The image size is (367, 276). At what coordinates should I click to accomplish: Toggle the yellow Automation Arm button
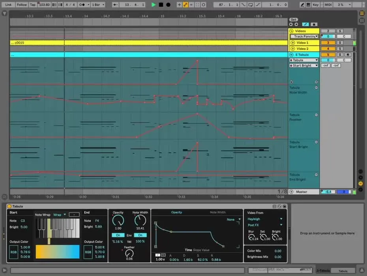[x=185, y=5]
